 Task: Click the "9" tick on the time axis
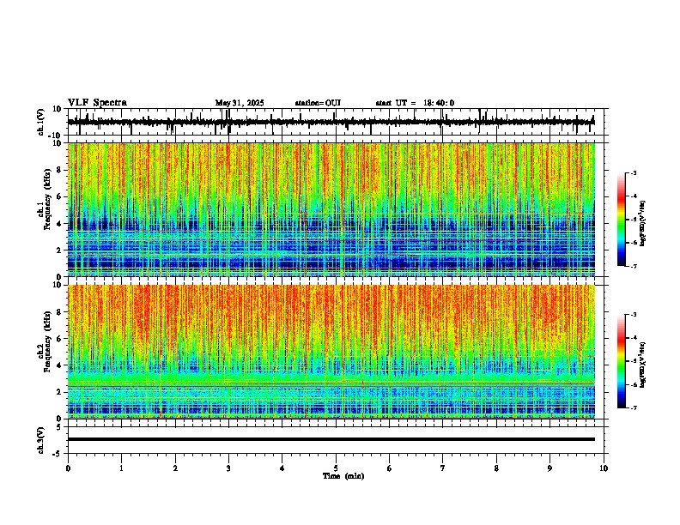(x=549, y=468)
